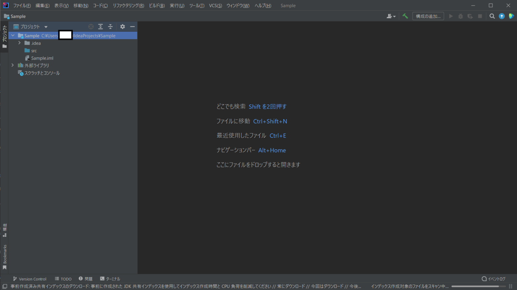Select the Debug bug icon in toolbar

460,16
